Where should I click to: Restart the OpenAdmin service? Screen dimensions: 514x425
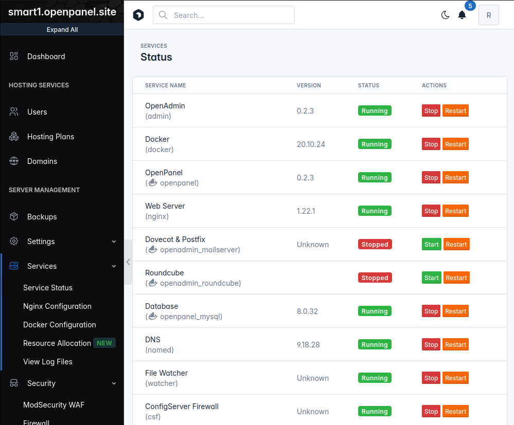455,110
